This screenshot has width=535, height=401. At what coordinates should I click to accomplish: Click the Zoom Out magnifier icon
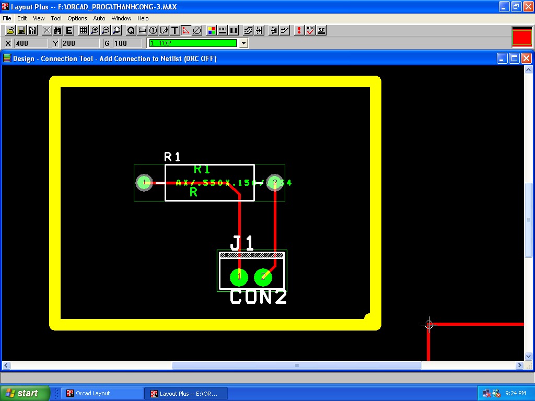click(106, 31)
